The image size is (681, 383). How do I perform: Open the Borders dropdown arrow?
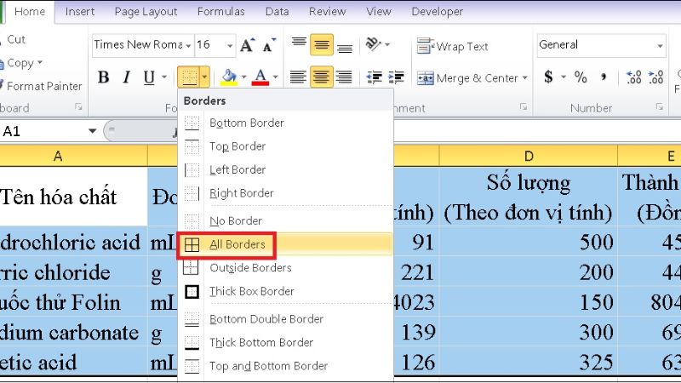click(x=204, y=77)
